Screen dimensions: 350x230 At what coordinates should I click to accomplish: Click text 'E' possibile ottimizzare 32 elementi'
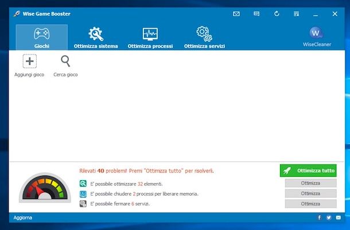tap(126, 184)
